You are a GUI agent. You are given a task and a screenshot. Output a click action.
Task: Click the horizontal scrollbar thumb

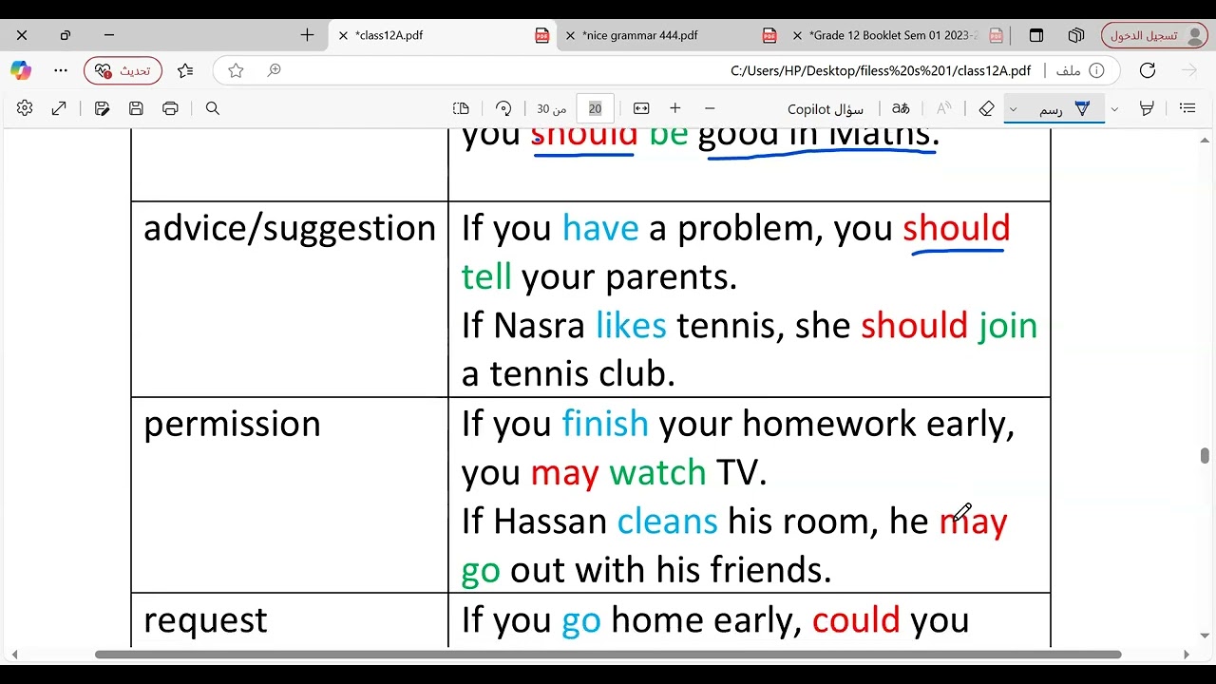(x=608, y=655)
